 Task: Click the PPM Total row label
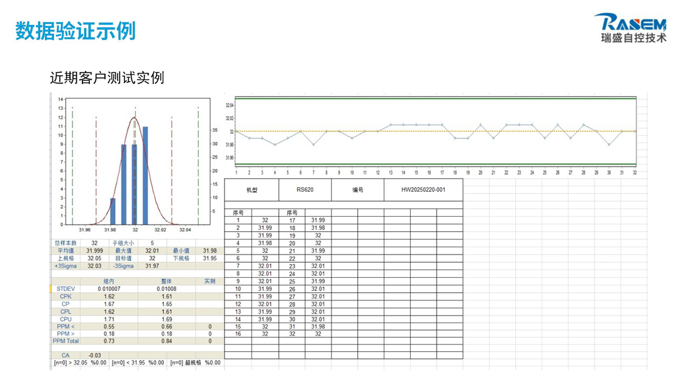click(x=65, y=341)
